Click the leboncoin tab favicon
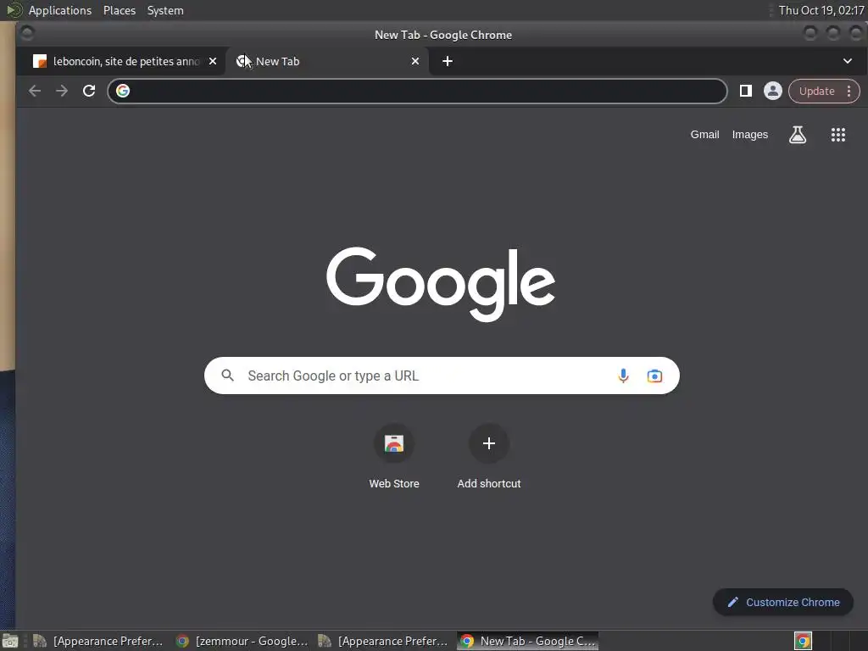The height and width of the screenshot is (651, 868). click(x=40, y=61)
